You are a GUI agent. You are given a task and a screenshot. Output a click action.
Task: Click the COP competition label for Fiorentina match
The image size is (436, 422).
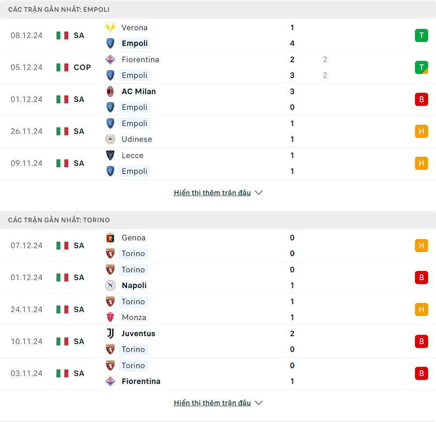(x=82, y=67)
